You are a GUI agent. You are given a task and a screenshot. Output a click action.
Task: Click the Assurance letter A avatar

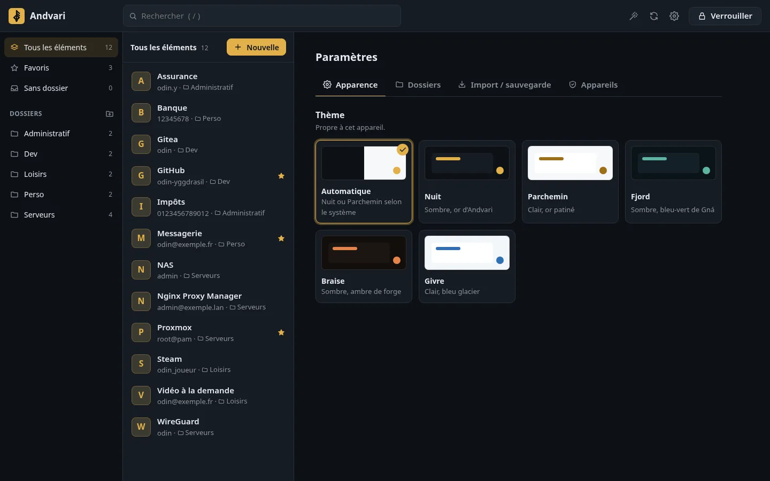[x=141, y=81]
